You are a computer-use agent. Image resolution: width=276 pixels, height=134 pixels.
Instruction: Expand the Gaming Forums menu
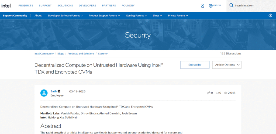pos(136,16)
